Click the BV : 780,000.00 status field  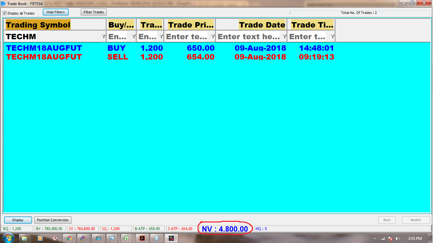tap(50, 229)
